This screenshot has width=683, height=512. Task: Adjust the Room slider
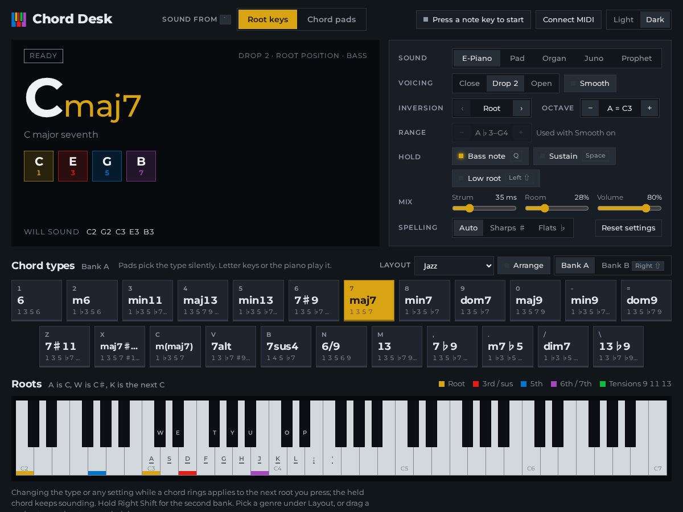click(557, 208)
